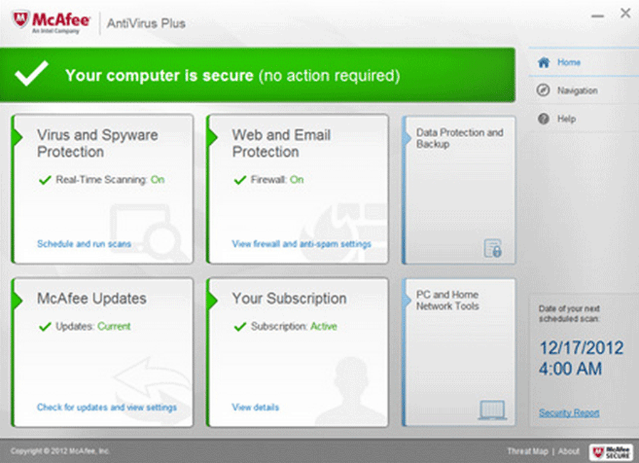
Task: Click the Real-Time Scanning On status
Action: 157,180
